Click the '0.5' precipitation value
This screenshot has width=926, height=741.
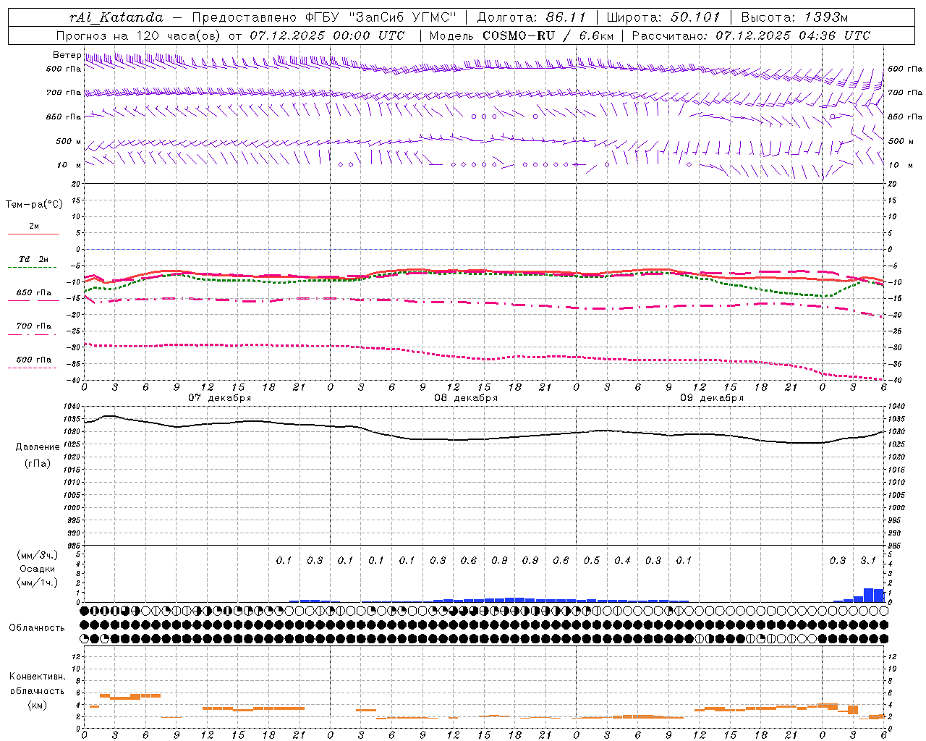pos(592,560)
